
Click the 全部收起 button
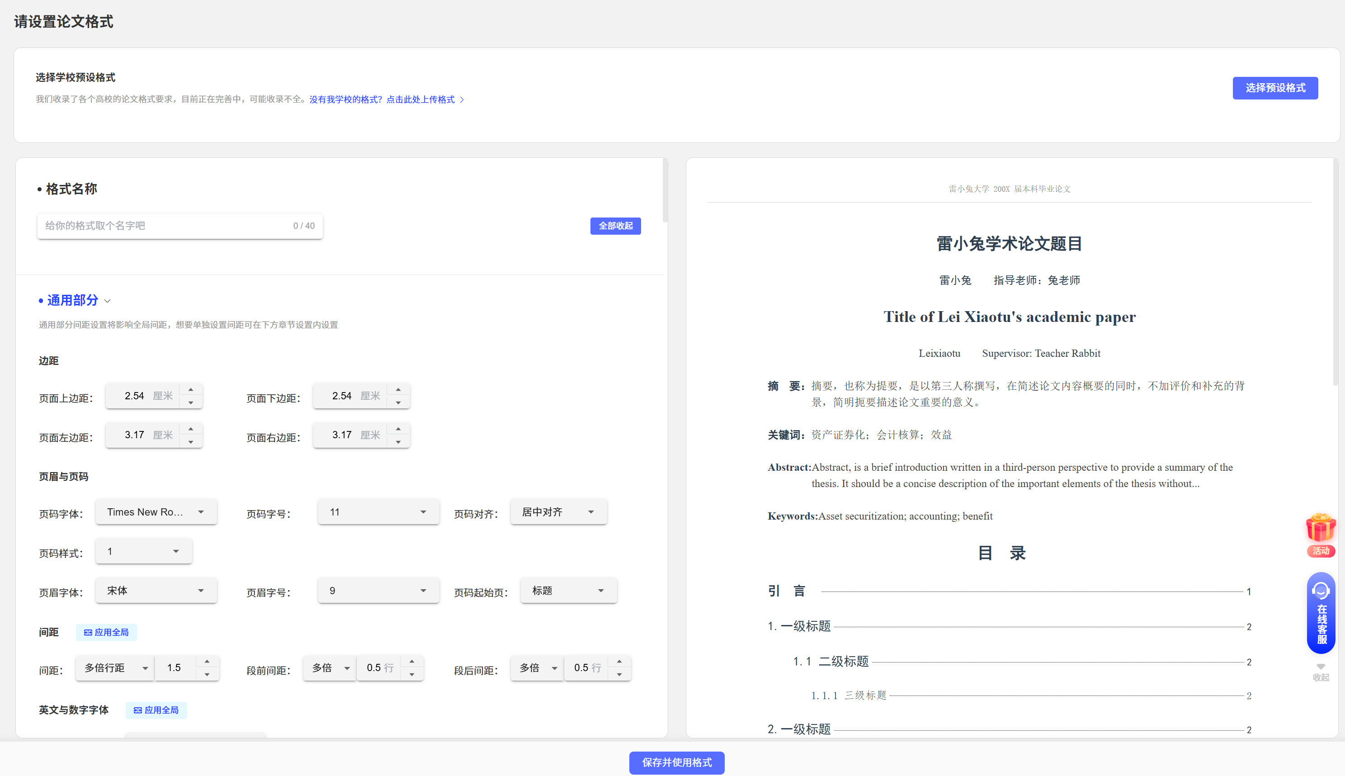[x=615, y=226]
